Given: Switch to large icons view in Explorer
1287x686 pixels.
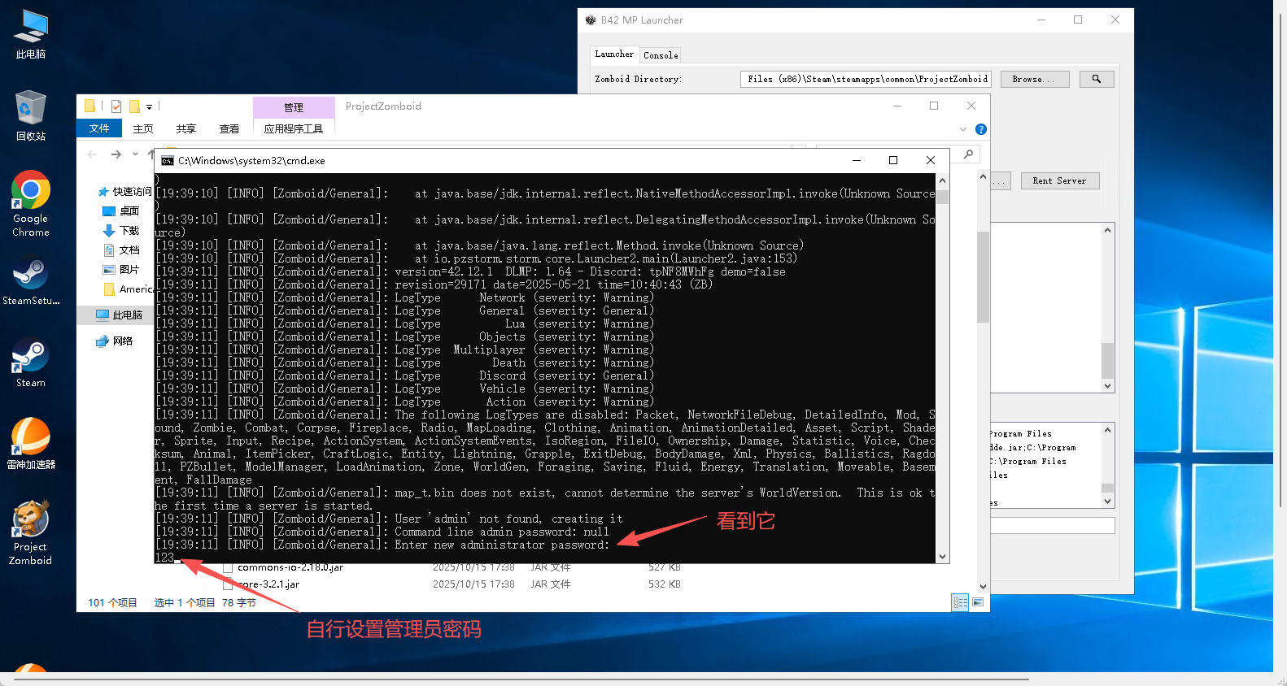Looking at the screenshot, I should pos(978,602).
